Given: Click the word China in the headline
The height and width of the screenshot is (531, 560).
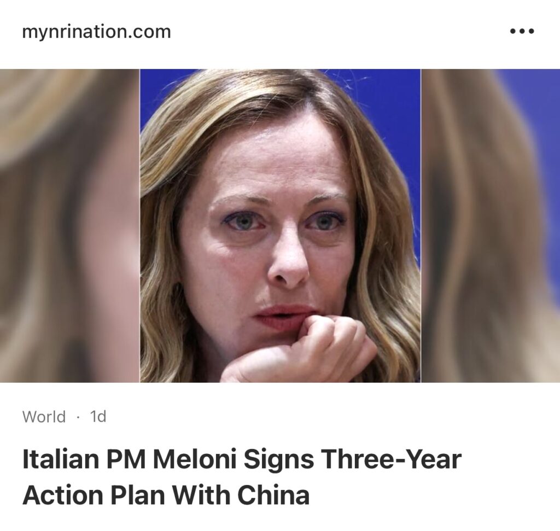Looking at the screenshot, I should click(273, 495).
